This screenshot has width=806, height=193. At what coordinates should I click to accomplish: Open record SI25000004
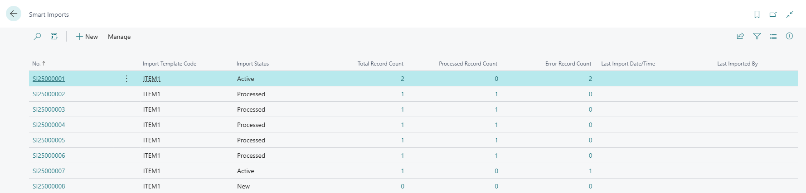pos(49,125)
